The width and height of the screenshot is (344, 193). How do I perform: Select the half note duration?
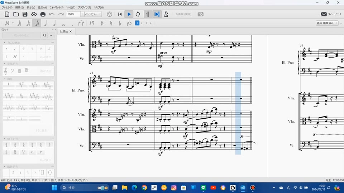coord(54,23)
